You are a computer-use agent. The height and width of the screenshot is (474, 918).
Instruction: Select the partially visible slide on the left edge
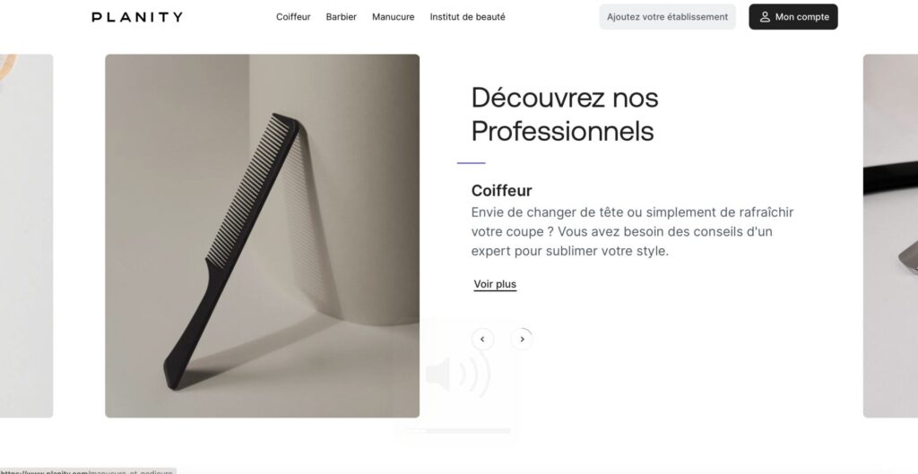[x=26, y=236]
